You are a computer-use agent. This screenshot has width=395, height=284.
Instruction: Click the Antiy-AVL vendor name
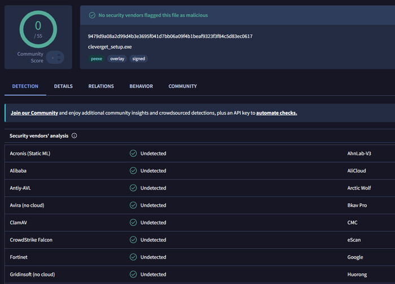(x=20, y=188)
